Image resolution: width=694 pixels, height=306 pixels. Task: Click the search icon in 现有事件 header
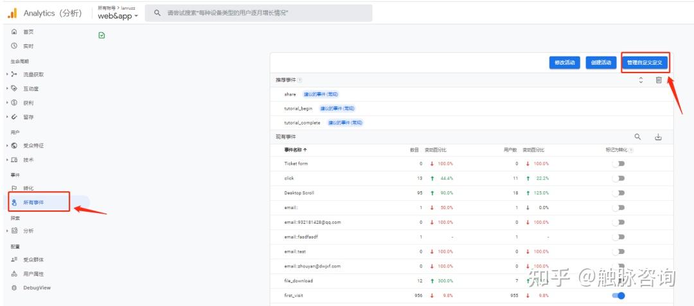click(x=638, y=137)
